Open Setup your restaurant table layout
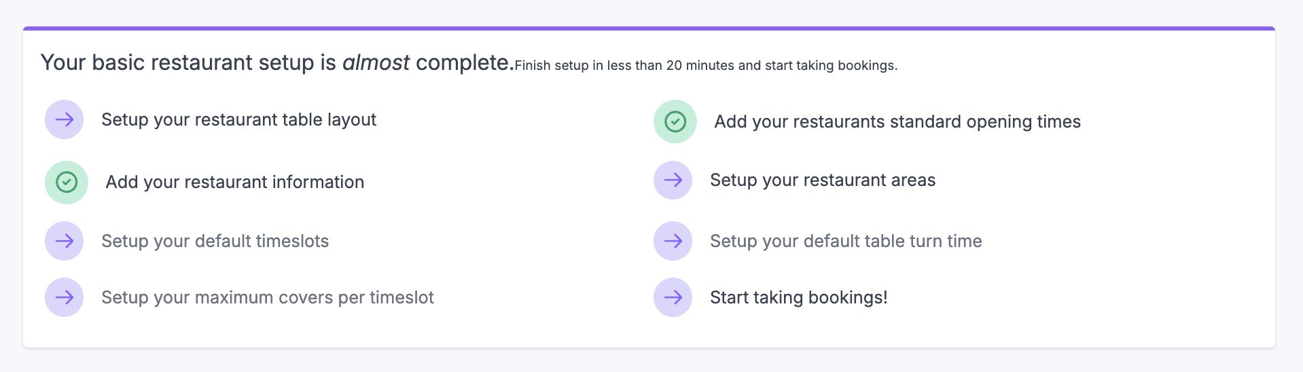The image size is (1303, 372). point(238,119)
